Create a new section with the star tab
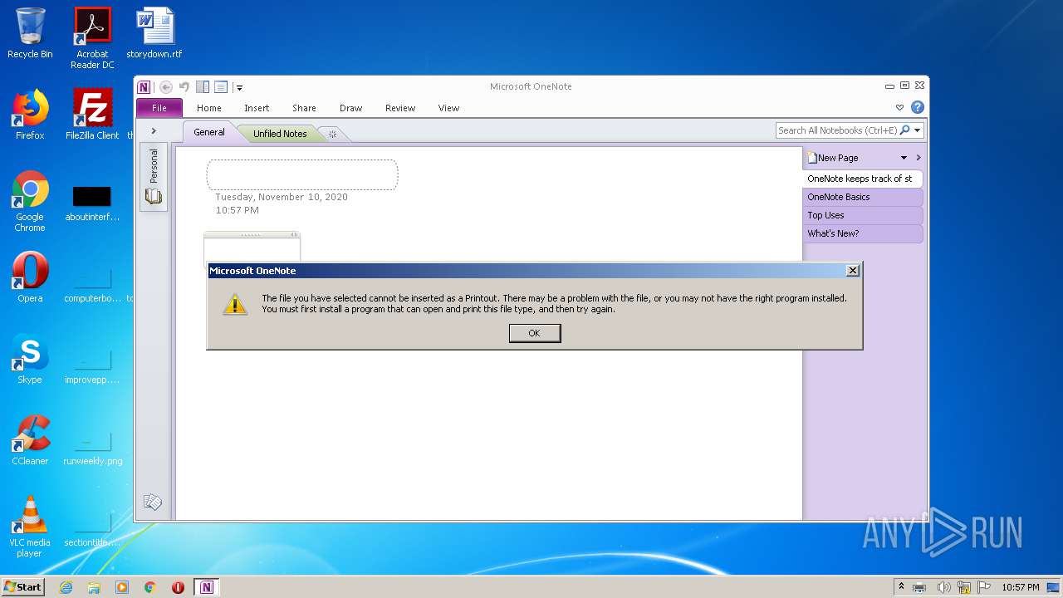The width and height of the screenshot is (1063, 598). point(332,134)
